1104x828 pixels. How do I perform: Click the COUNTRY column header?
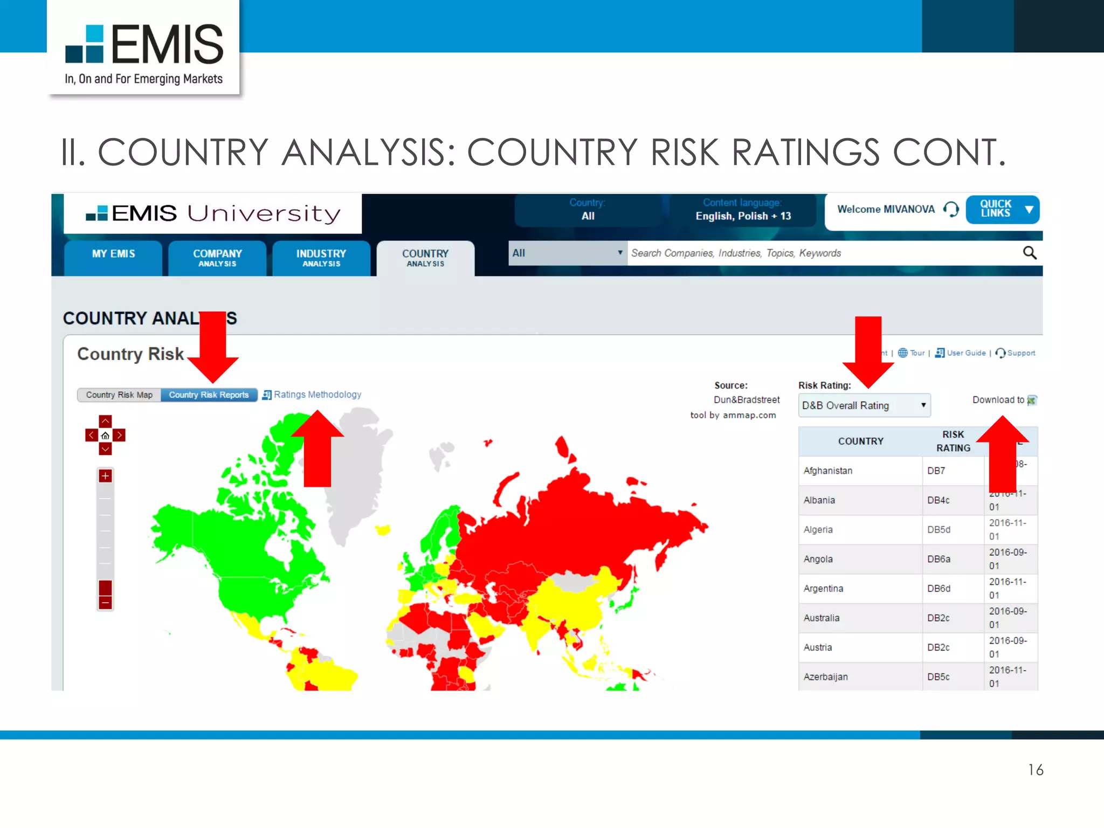point(860,441)
